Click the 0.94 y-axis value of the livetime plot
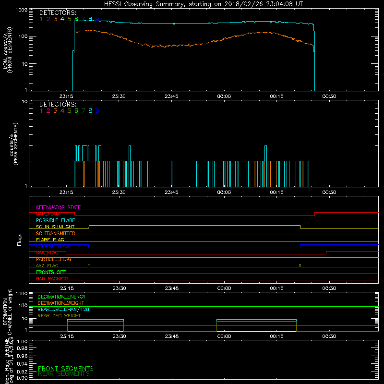This screenshot has width=384, height=384. (x=22, y=364)
